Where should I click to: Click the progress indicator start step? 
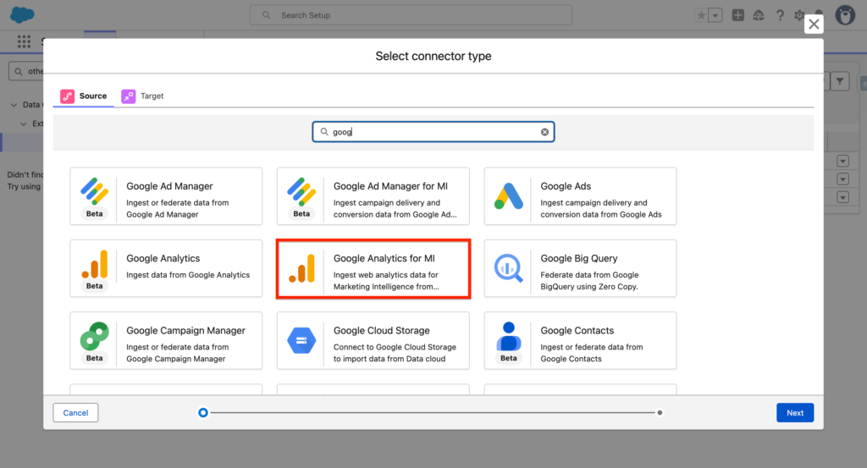(203, 413)
